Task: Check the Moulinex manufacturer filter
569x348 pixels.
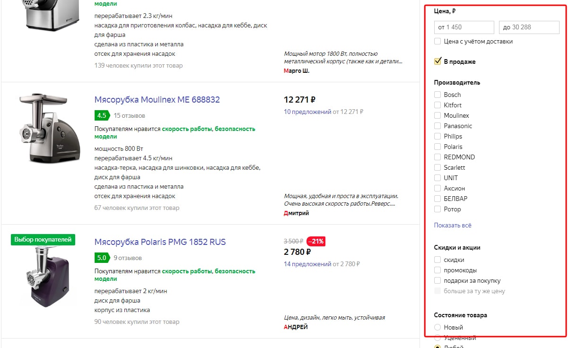Action: 438,115
